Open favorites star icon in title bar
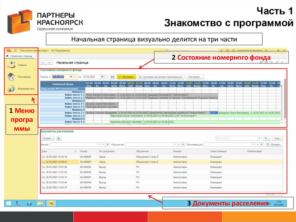The image size is (296, 222). 234,50
